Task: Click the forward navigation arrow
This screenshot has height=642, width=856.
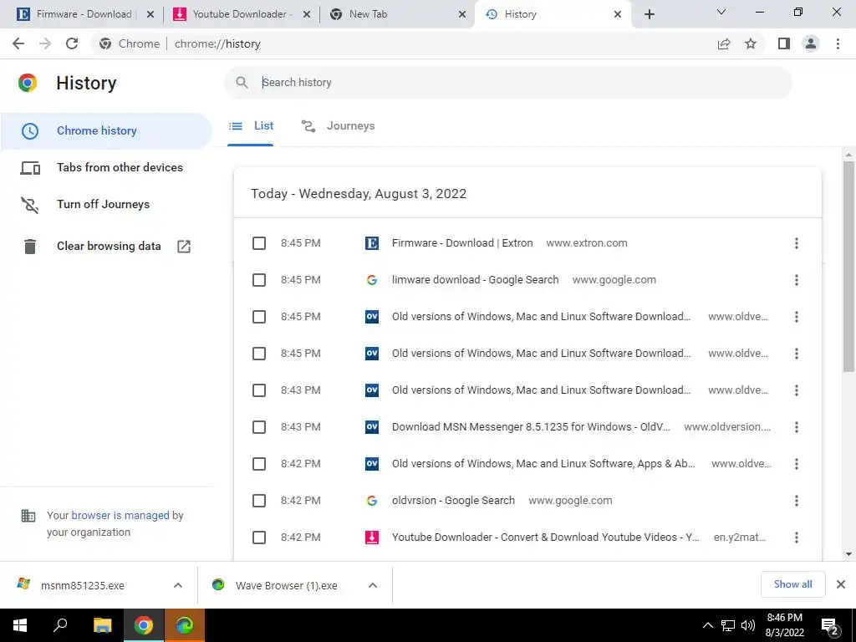Action: [45, 43]
